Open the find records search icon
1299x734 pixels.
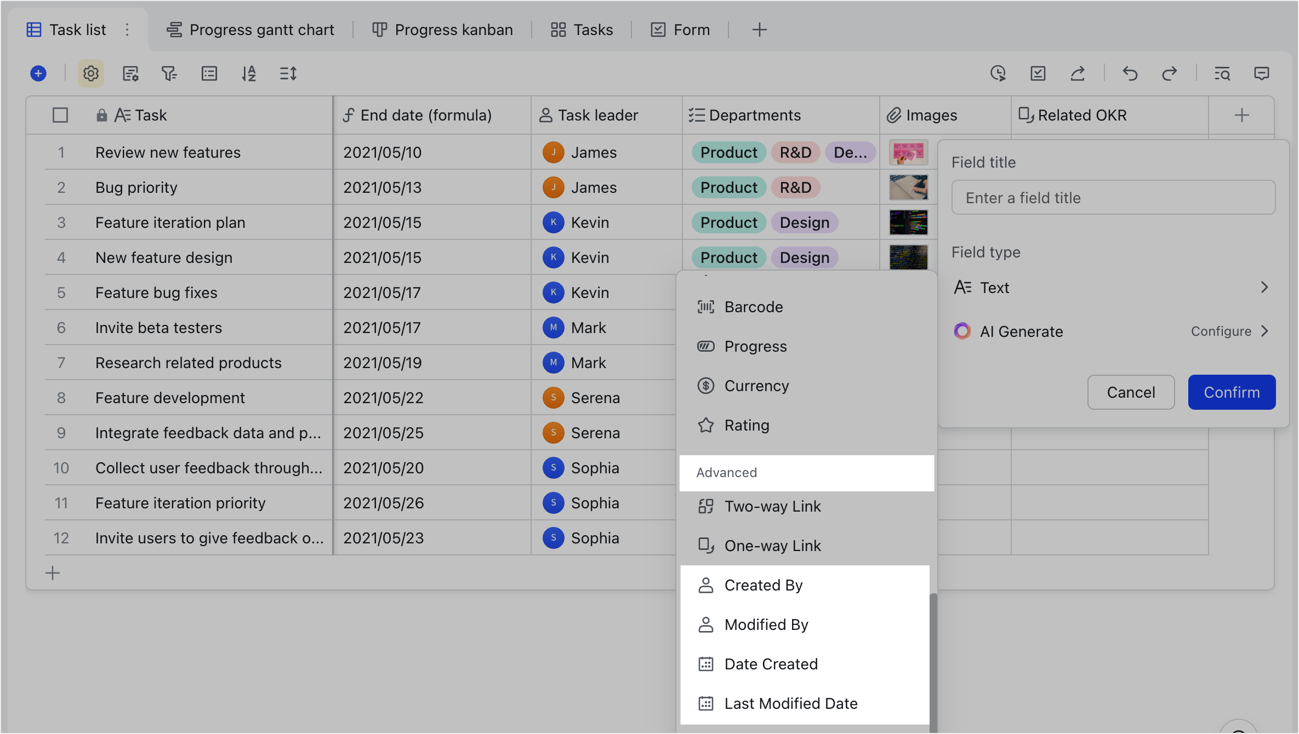coord(1222,73)
